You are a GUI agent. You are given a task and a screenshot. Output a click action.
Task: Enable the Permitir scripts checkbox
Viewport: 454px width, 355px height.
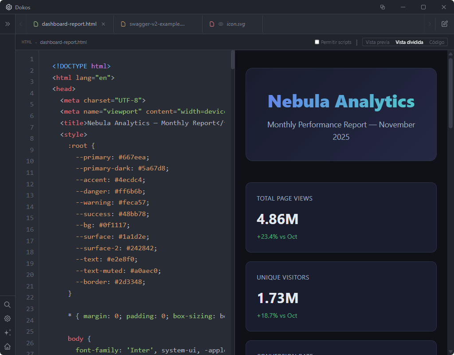[317, 42]
